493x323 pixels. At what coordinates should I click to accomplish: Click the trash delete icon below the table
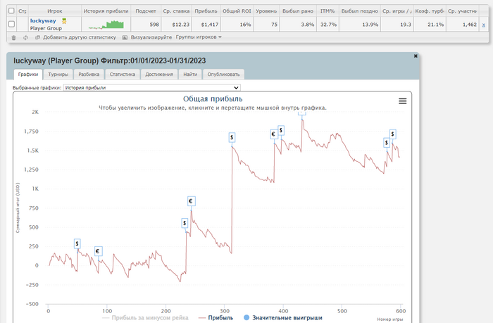(13, 38)
